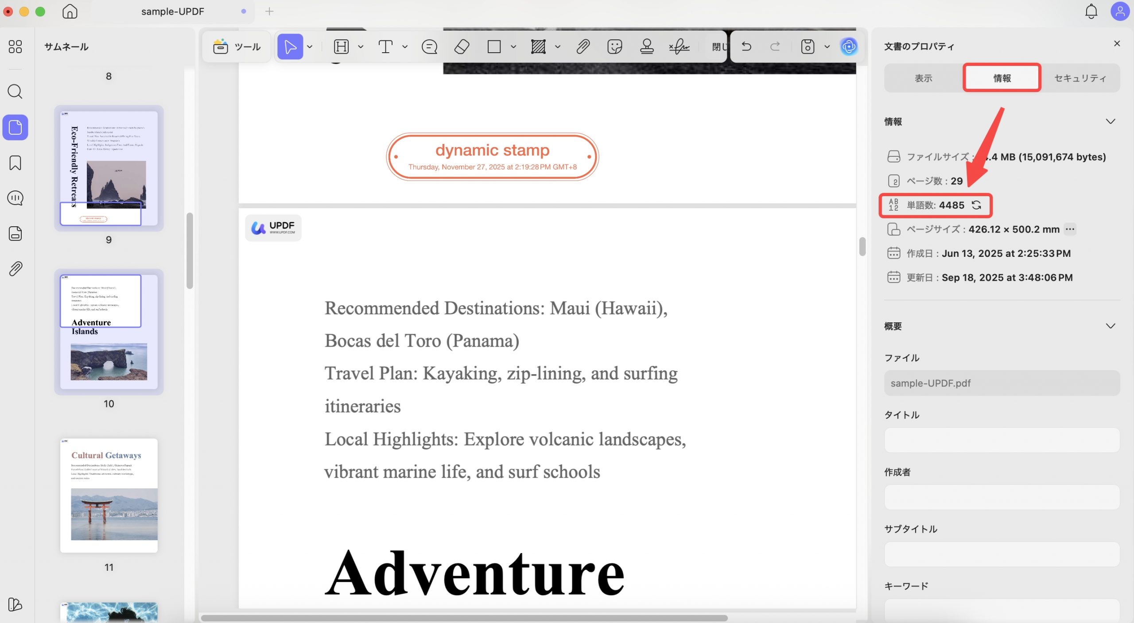The width and height of the screenshot is (1134, 623).
Task: Select page 11 Cultural Getaways thumbnail
Action: pyautogui.click(x=109, y=495)
